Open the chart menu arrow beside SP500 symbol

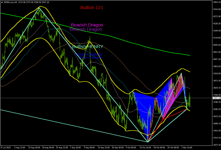2,2
